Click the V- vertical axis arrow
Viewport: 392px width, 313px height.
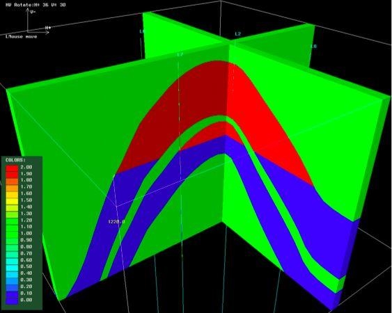tap(28, 20)
